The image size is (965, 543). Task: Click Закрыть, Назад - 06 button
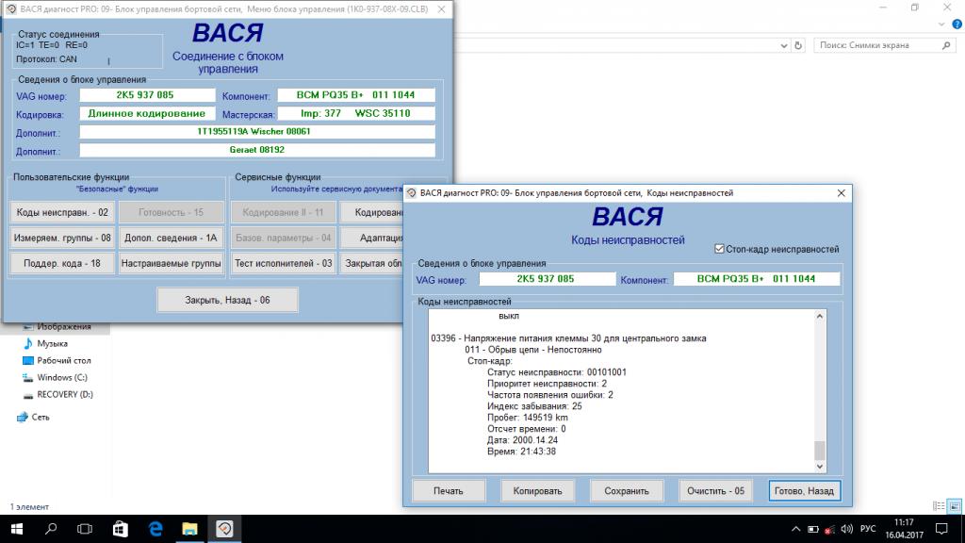pos(228,300)
